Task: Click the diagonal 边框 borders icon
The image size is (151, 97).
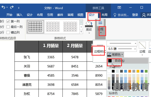Action: pyautogui.click(x=142, y=45)
